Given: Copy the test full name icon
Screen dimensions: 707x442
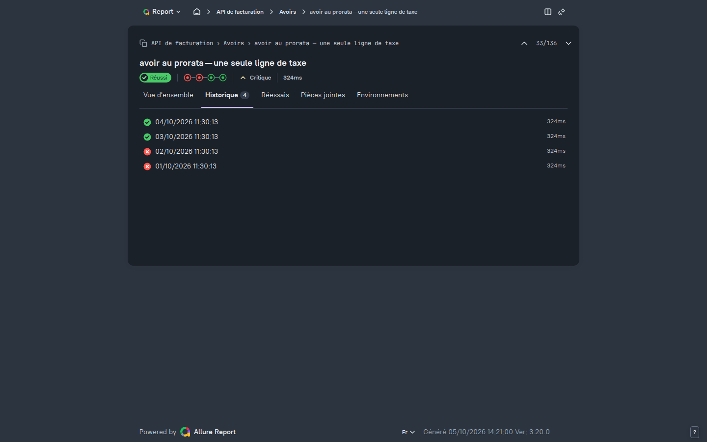Looking at the screenshot, I should 143,43.
